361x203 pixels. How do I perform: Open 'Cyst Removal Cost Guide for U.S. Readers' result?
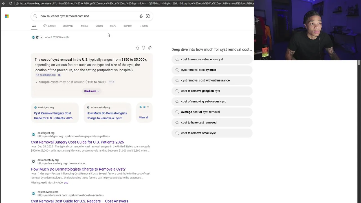[x=80, y=201]
